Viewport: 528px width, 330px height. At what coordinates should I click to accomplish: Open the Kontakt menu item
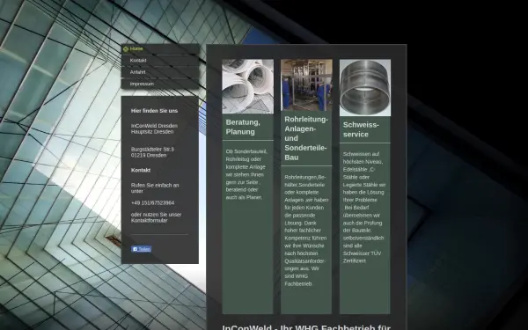point(160,61)
